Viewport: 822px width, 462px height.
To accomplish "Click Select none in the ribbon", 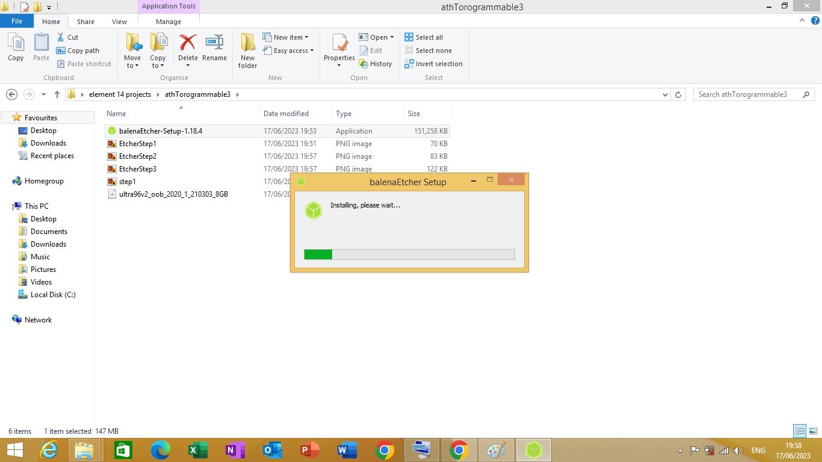I will point(428,51).
